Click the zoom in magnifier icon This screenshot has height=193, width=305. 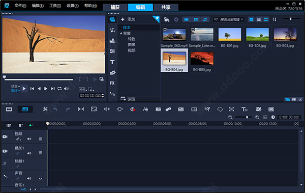click(x=257, y=117)
